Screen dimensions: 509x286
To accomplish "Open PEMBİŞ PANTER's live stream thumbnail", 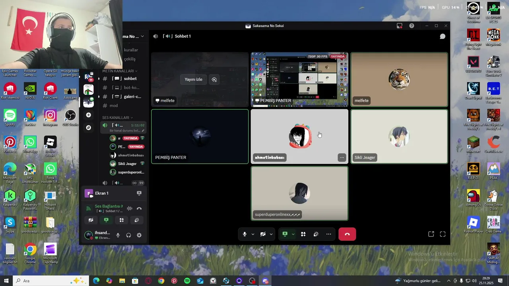I will point(299,79).
